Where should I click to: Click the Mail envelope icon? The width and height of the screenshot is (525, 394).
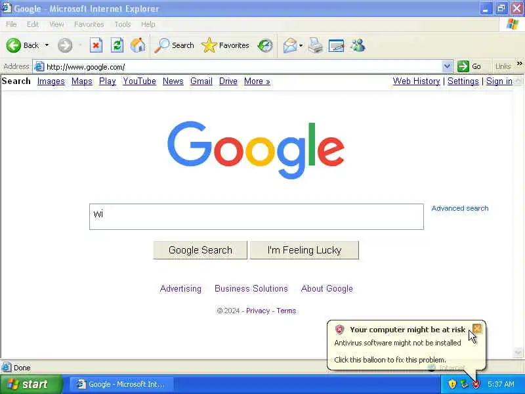coord(290,45)
